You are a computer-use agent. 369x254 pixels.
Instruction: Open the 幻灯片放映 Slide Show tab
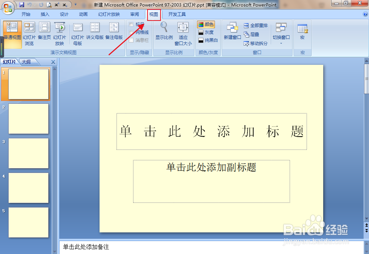pos(109,14)
